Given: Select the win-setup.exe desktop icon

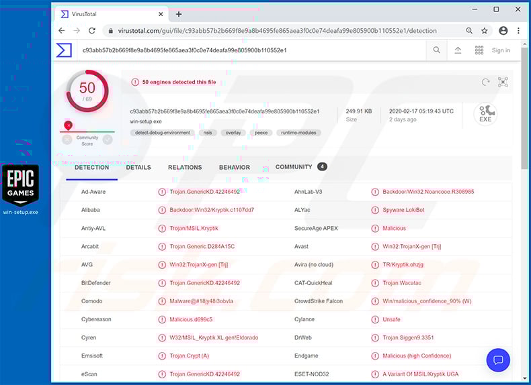Looking at the screenshot, I should tap(20, 190).
